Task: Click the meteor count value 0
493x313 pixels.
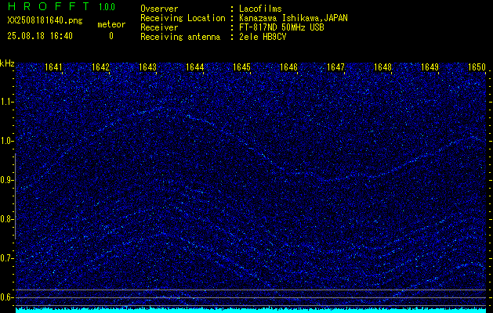Action: [111, 36]
